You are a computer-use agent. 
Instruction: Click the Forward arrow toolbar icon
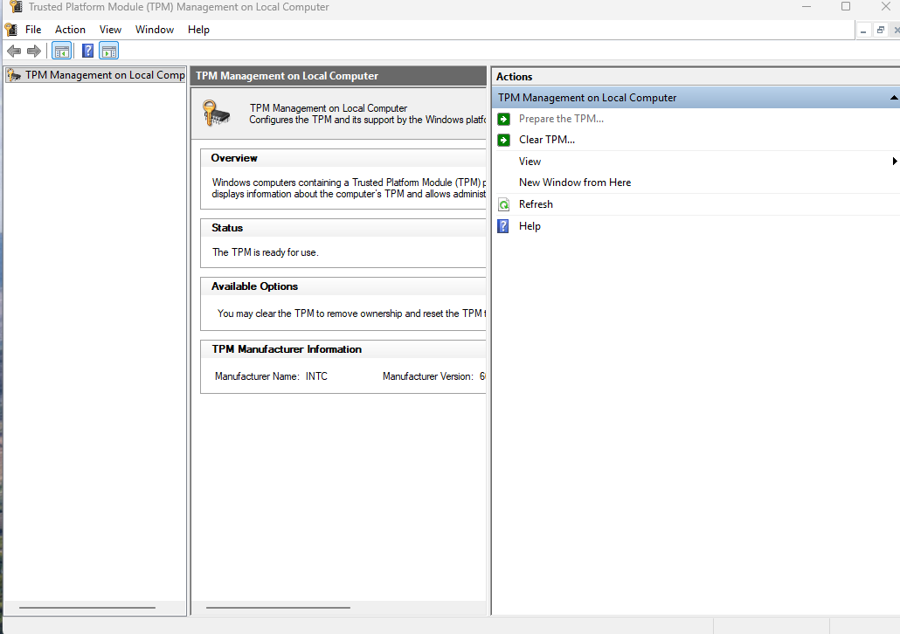(x=34, y=51)
